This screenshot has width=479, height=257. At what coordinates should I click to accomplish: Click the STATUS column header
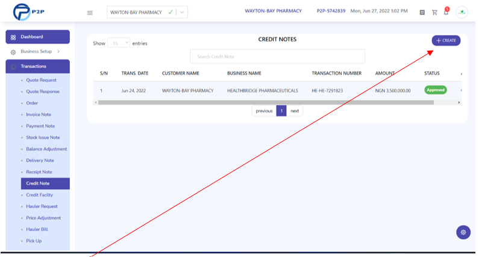coord(431,73)
